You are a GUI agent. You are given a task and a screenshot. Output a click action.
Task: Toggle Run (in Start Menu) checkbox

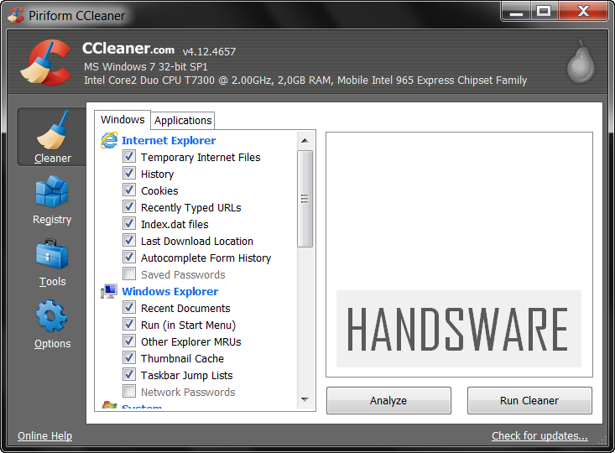click(x=129, y=325)
